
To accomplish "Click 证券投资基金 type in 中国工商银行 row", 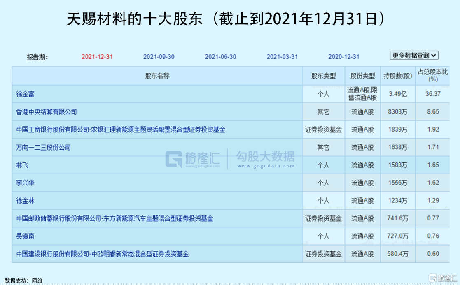I will click(x=324, y=130).
